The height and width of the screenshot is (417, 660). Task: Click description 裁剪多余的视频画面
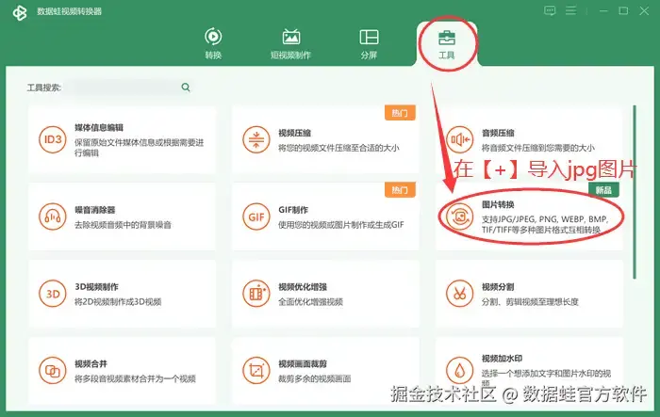(x=314, y=378)
